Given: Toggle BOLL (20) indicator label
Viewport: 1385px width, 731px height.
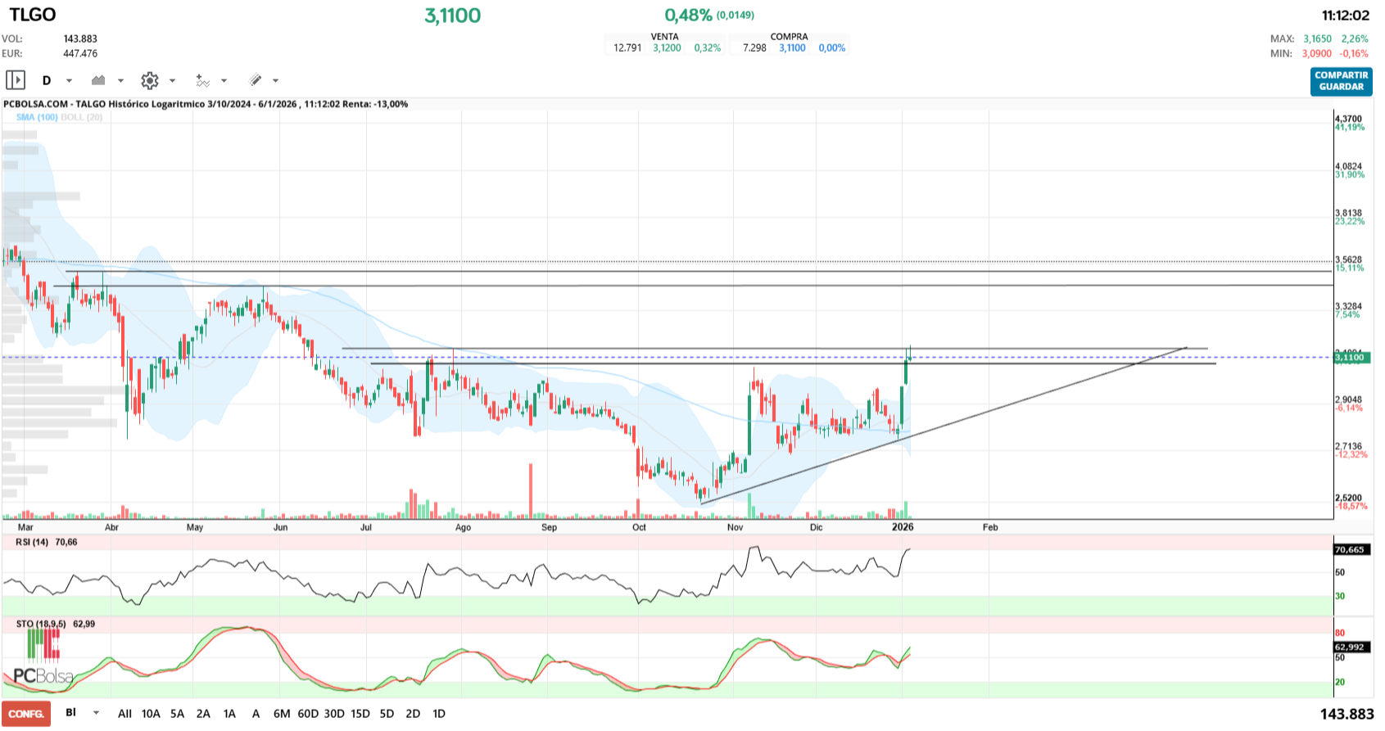Looking at the screenshot, I should pyautogui.click(x=82, y=117).
